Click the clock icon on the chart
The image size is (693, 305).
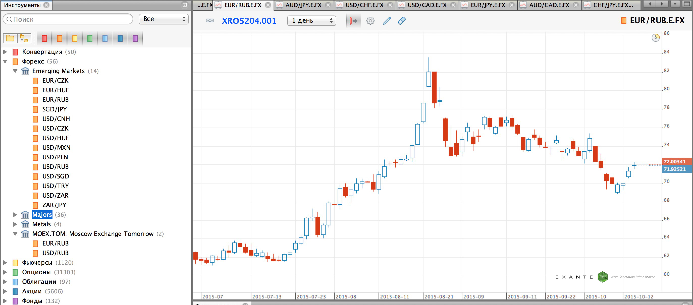click(x=656, y=38)
